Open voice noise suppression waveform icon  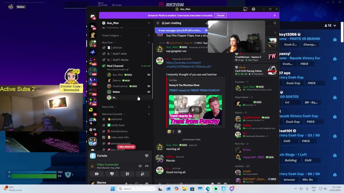(140, 166)
